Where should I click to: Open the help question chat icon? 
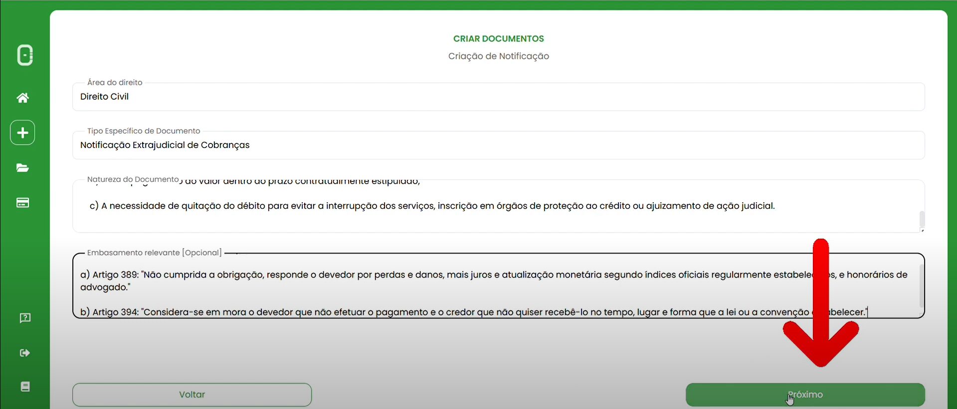click(25, 318)
